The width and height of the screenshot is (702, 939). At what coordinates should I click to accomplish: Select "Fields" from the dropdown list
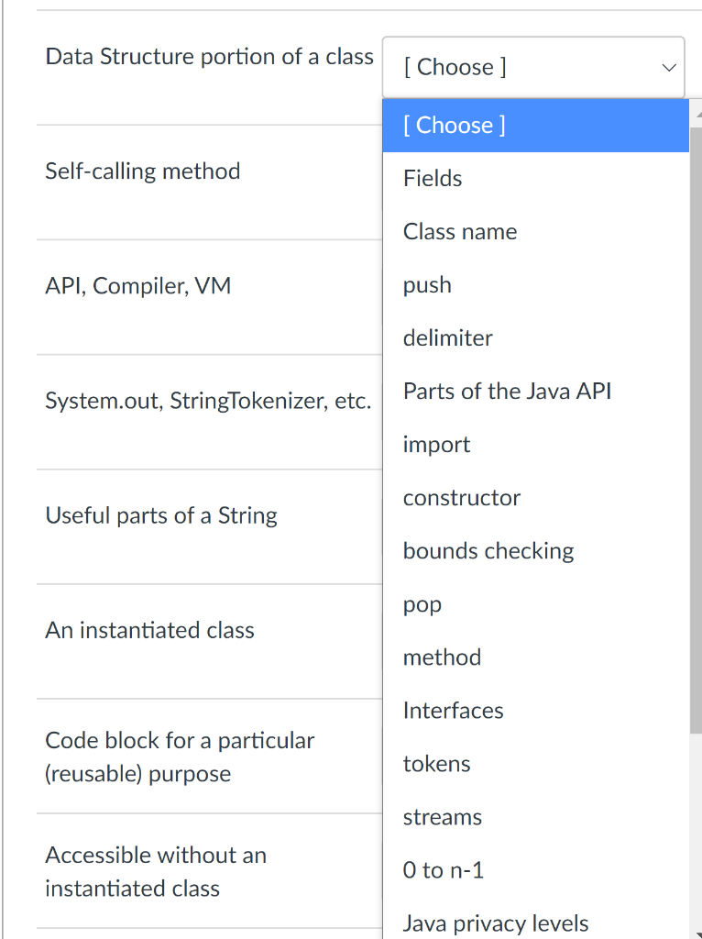[433, 178]
